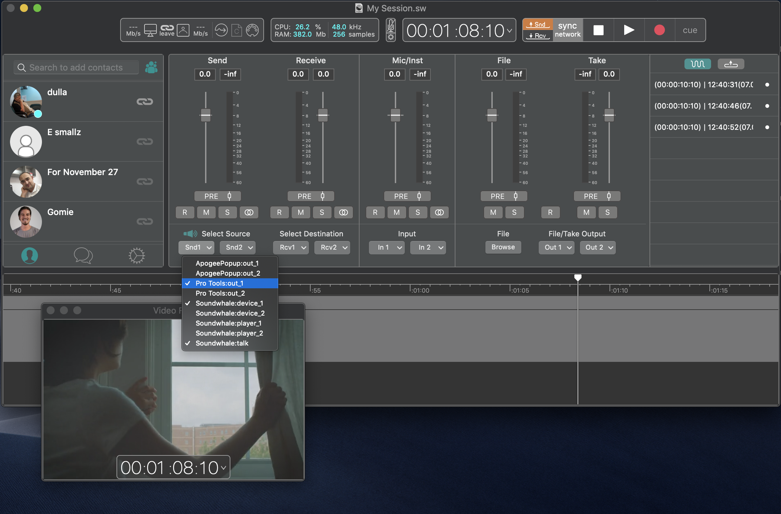Open the chat bubbles tab icon

[83, 256]
